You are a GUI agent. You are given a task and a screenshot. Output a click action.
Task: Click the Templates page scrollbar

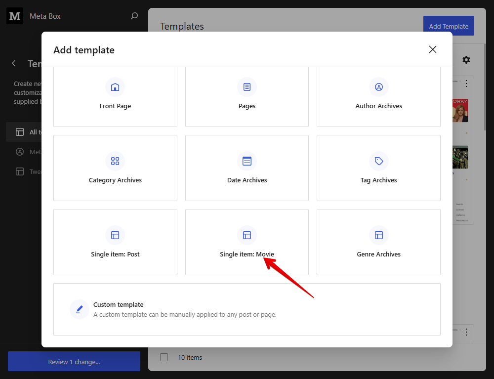point(485,86)
